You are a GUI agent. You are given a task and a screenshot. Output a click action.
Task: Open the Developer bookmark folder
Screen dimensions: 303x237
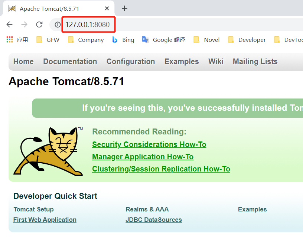pyautogui.click(x=247, y=40)
